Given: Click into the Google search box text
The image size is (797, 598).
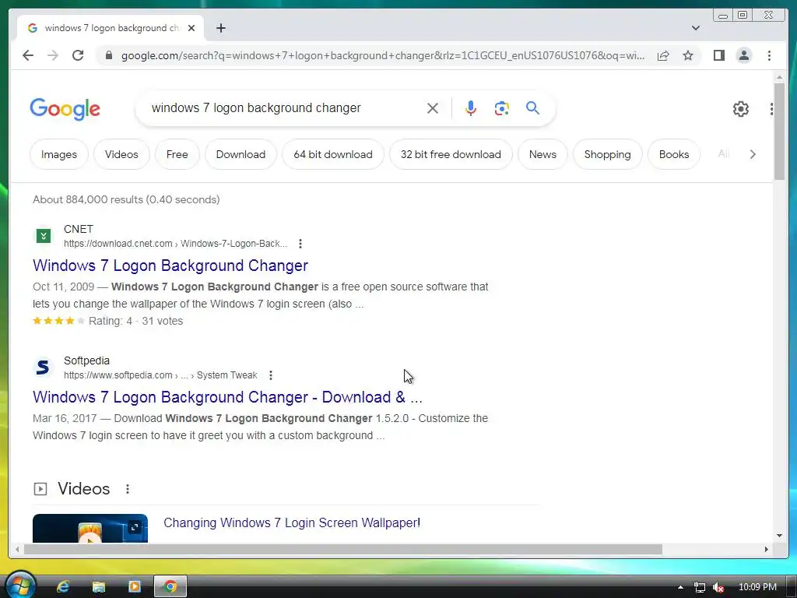Looking at the screenshot, I should 256,107.
